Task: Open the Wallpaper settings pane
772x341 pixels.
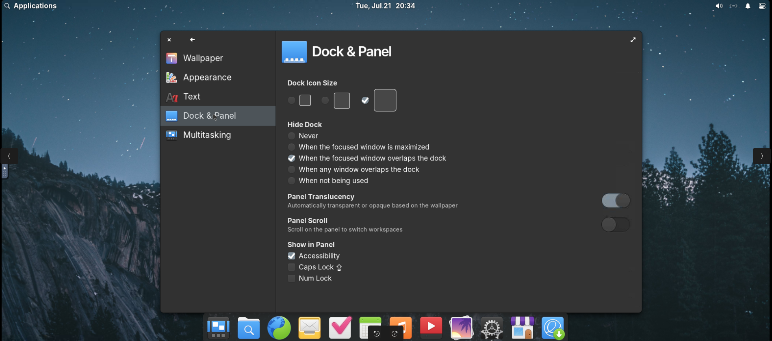Action: 218,58
